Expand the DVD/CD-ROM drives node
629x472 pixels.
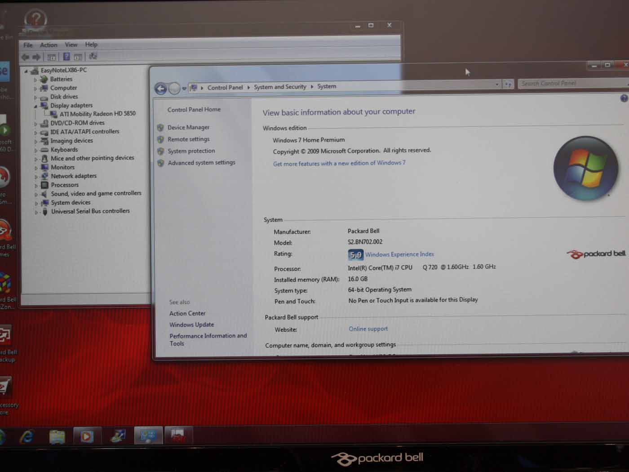(x=35, y=124)
